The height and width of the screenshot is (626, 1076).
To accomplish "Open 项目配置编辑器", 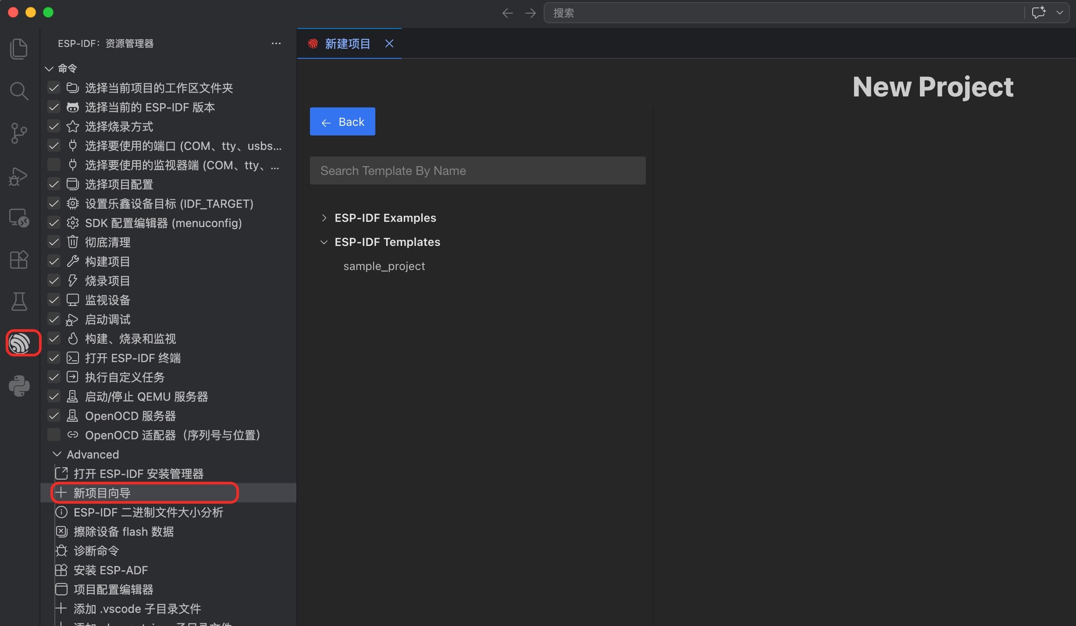I will pos(113,589).
